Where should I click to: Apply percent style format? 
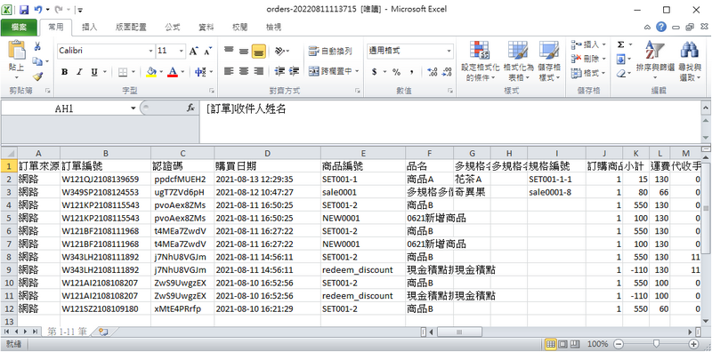click(396, 72)
